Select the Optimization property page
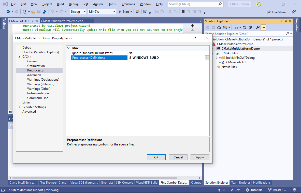The height and width of the screenshot is (193, 301). coord(36,66)
